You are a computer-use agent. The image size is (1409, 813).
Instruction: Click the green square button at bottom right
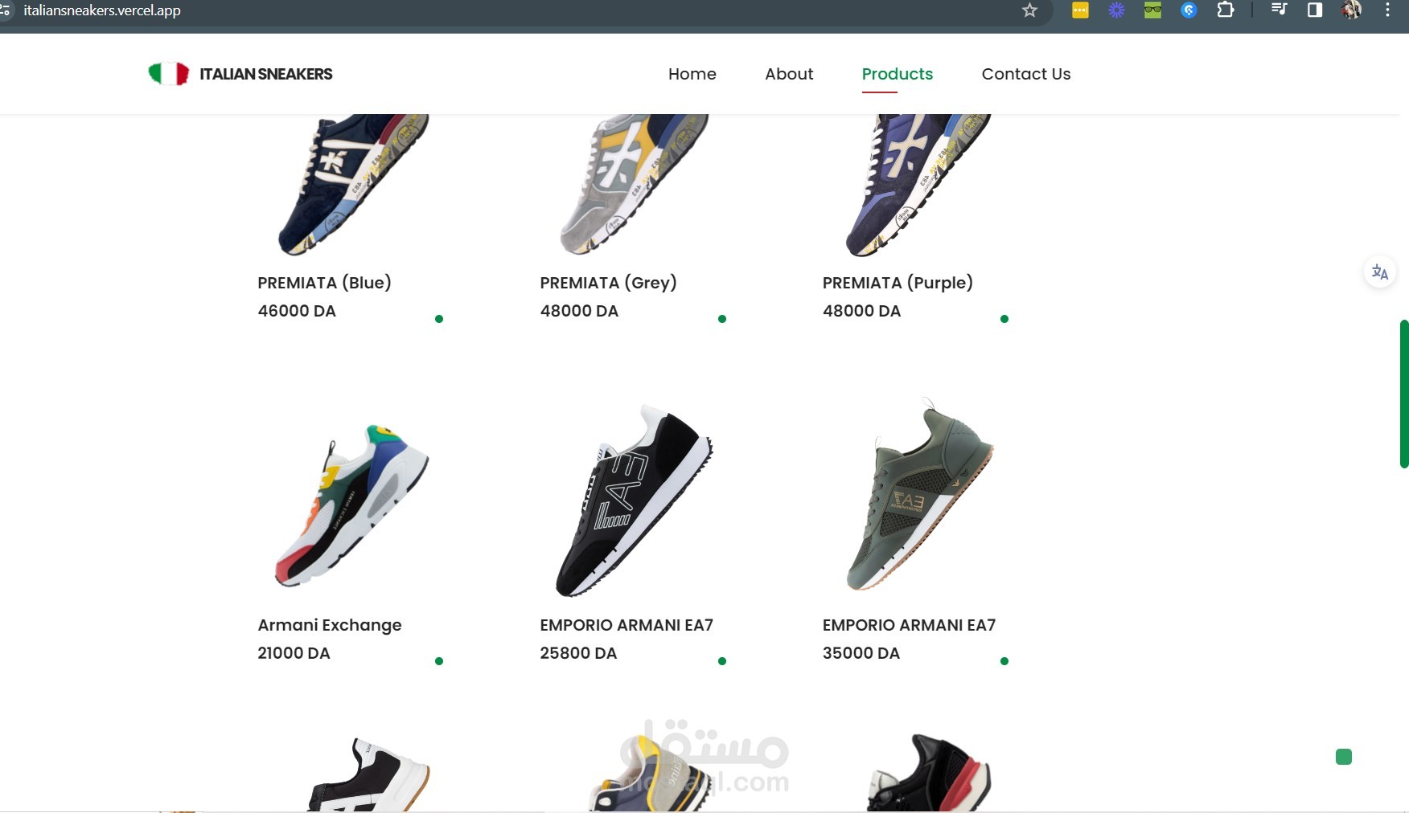point(1344,757)
